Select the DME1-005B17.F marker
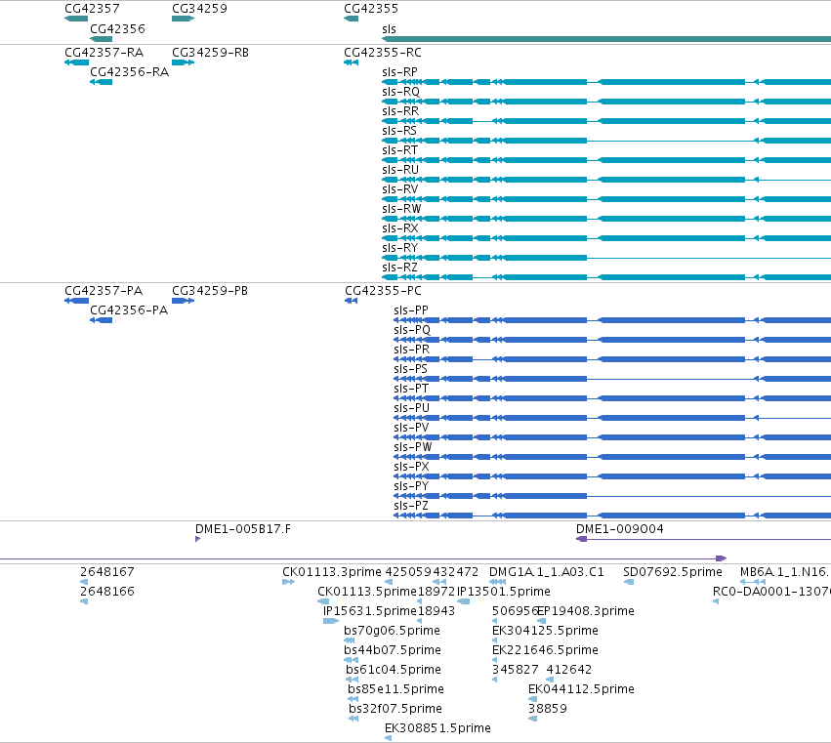831x743 pixels. [x=197, y=539]
